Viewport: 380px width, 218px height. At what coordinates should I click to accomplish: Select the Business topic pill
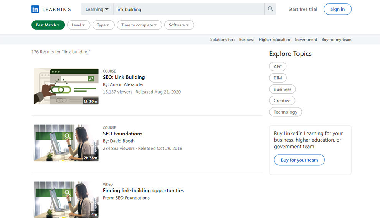coord(283,89)
